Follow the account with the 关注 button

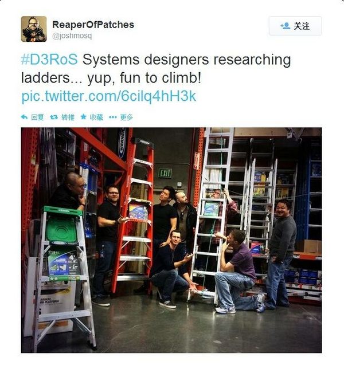pos(295,26)
